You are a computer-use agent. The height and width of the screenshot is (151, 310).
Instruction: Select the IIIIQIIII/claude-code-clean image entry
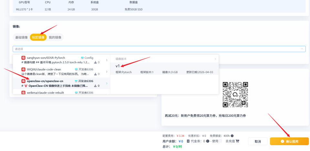click(61, 72)
